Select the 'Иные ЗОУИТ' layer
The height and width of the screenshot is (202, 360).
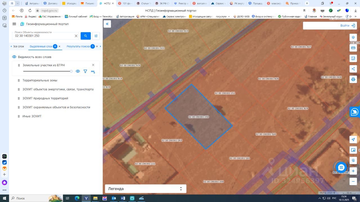(x=32, y=116)
